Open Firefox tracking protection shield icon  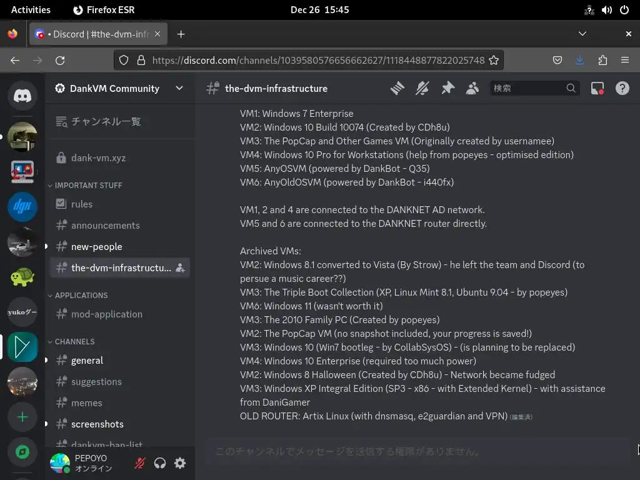pyautogui.click(x=124, y=61)
